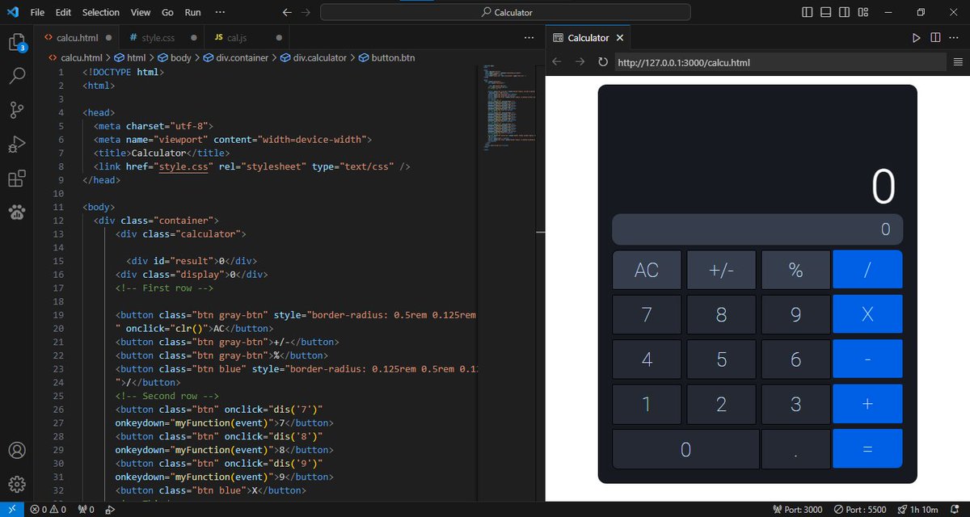Close the Calculator preview tab
Image resolution: width=970 pixels, height=517 pixels.
(x=620, y=37)
